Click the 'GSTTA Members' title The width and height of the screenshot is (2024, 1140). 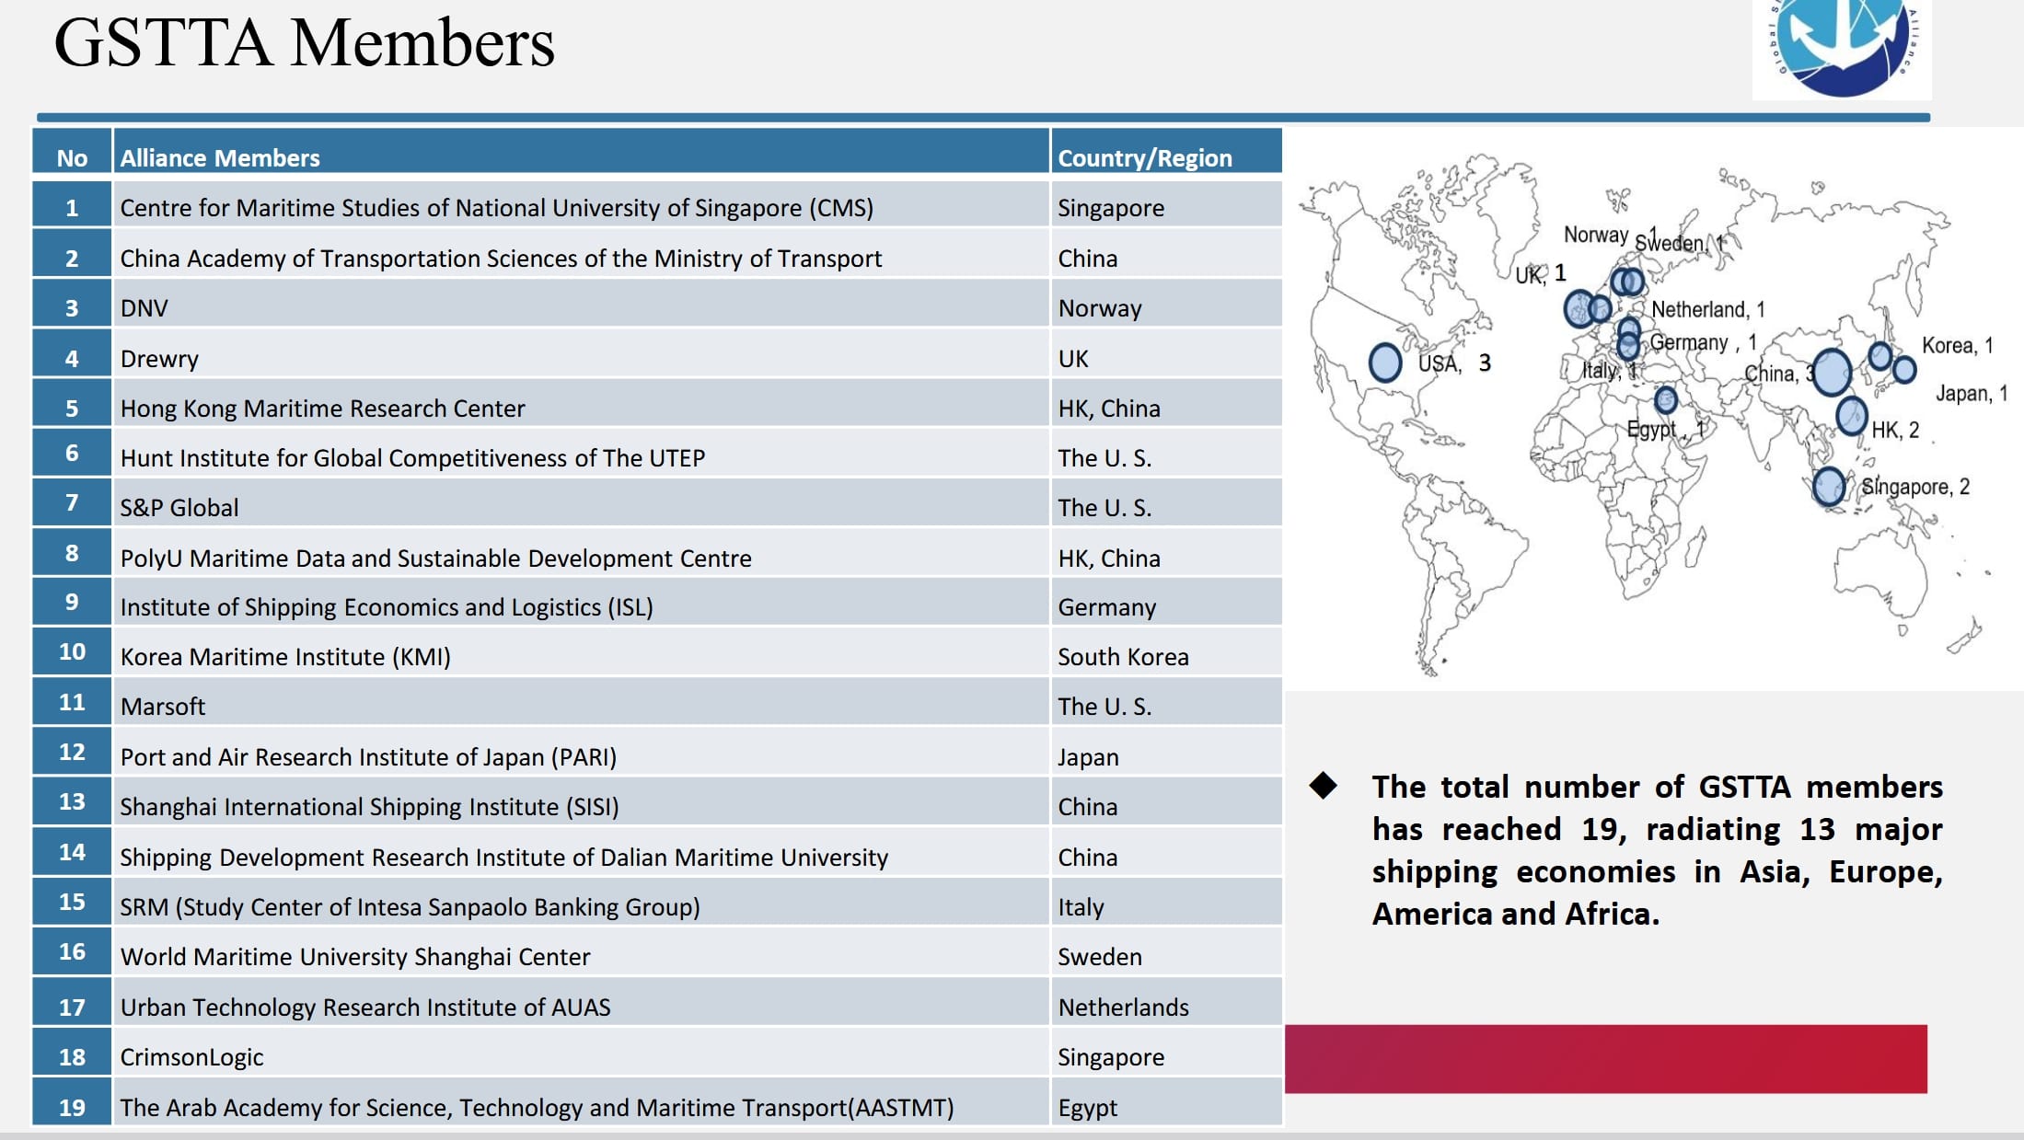(305, 43)
